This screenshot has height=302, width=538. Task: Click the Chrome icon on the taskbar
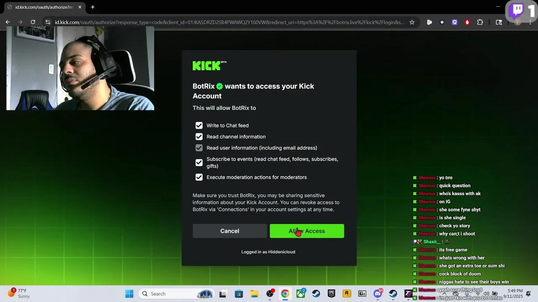click(x=285, y=294)
